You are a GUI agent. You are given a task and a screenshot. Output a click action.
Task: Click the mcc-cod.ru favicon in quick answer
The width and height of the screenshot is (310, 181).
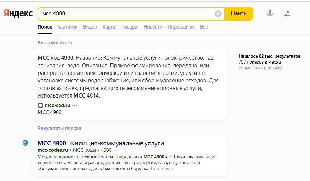pyautogui.click(x=40, y=105)
